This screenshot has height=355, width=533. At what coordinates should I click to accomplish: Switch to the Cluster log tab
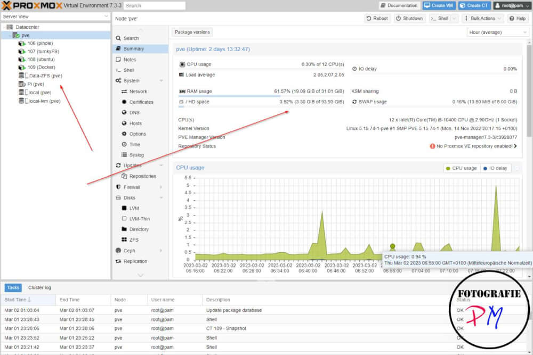39,287
